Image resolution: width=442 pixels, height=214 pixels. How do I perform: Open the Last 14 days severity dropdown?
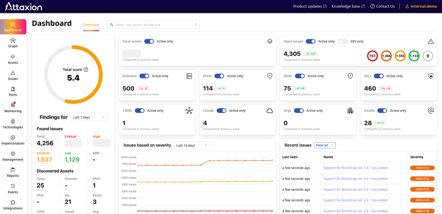click(192, 145)
